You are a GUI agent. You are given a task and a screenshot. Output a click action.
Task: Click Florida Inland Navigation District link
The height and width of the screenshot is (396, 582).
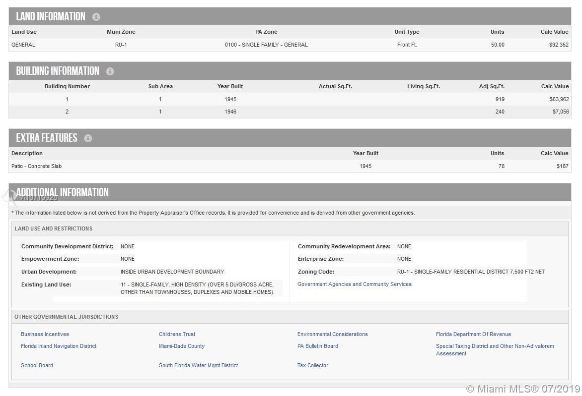click(59, 346)
